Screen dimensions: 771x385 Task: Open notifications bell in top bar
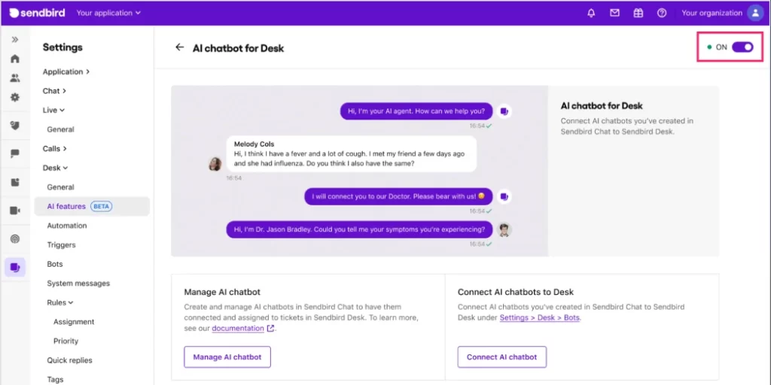[591, 14]
